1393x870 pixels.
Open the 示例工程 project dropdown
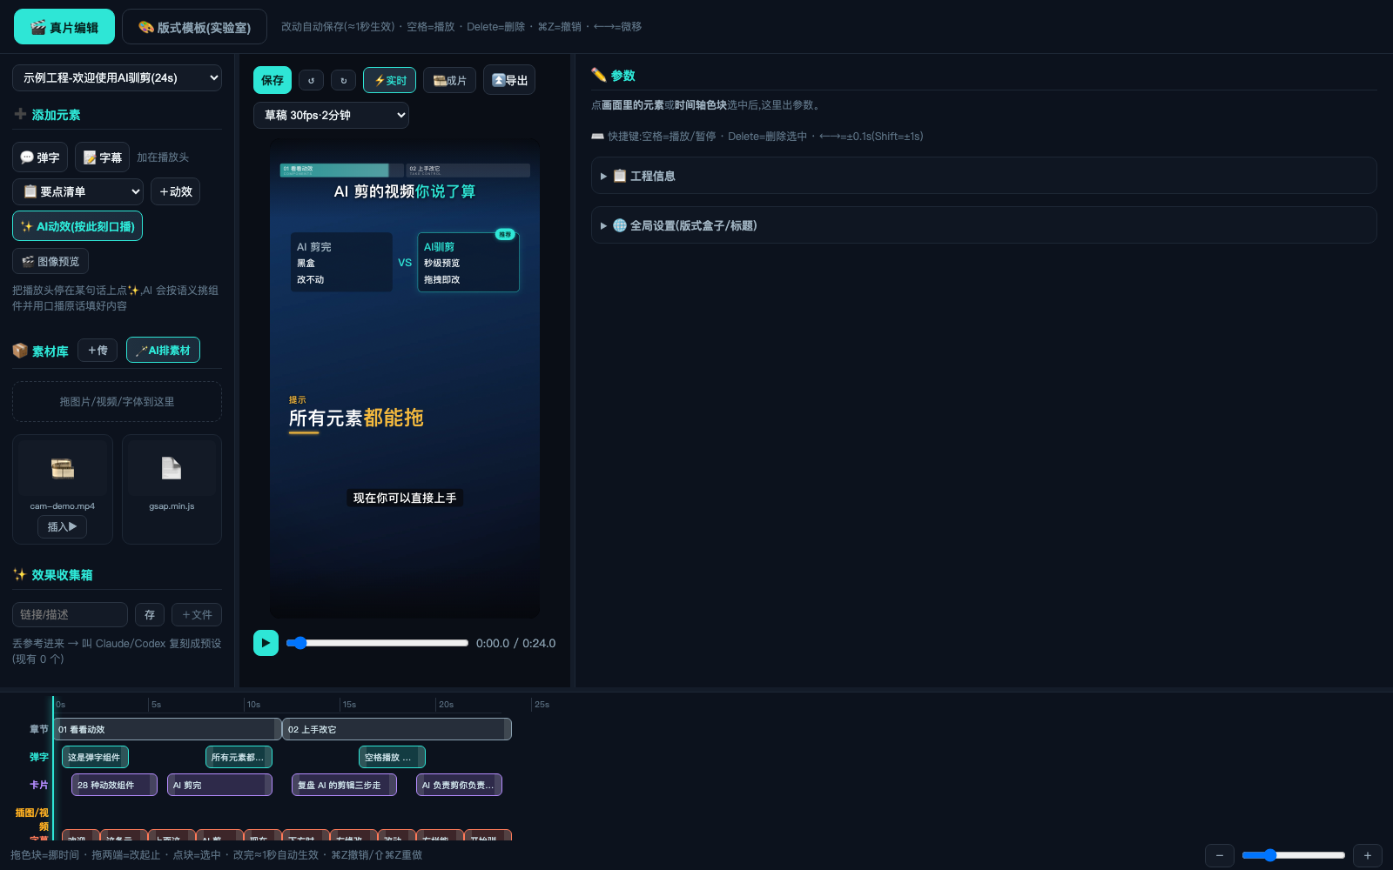[117, 77]
